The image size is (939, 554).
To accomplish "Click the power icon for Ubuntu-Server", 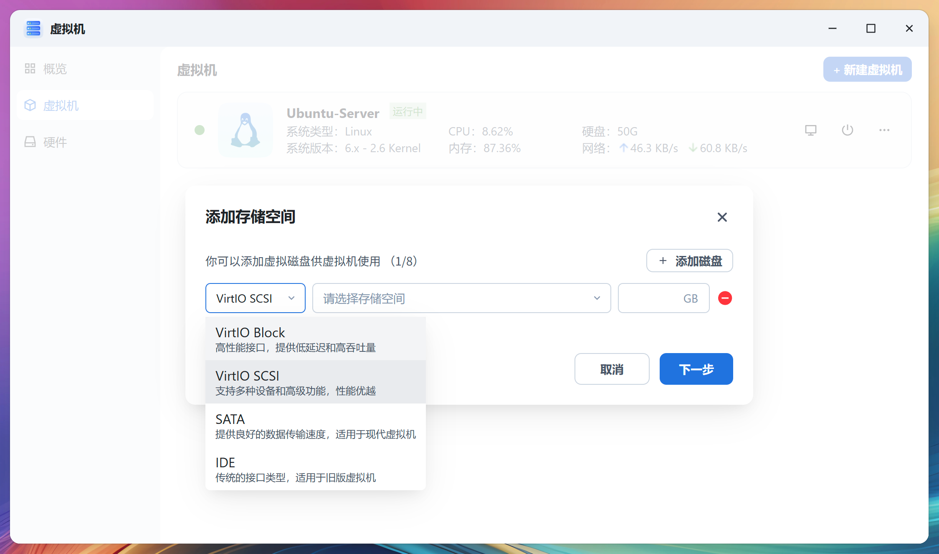I will point(848,130).
